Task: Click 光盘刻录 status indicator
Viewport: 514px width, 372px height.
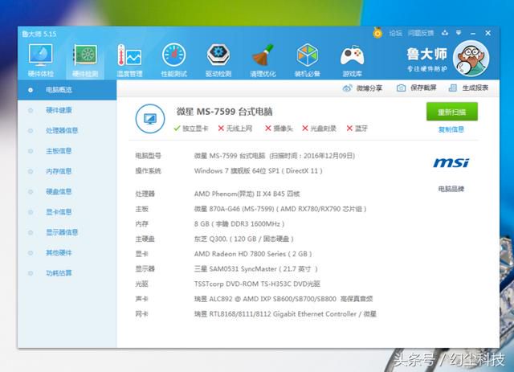Action: coord(320,129)
